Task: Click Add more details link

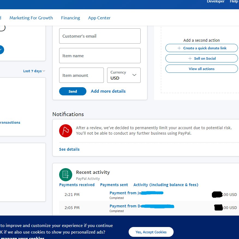Action: pyautogui.click(x=108, y=91)
